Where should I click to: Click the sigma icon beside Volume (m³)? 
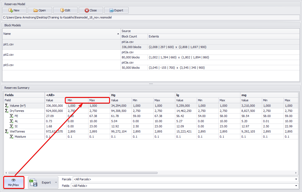tap(7, 106)
